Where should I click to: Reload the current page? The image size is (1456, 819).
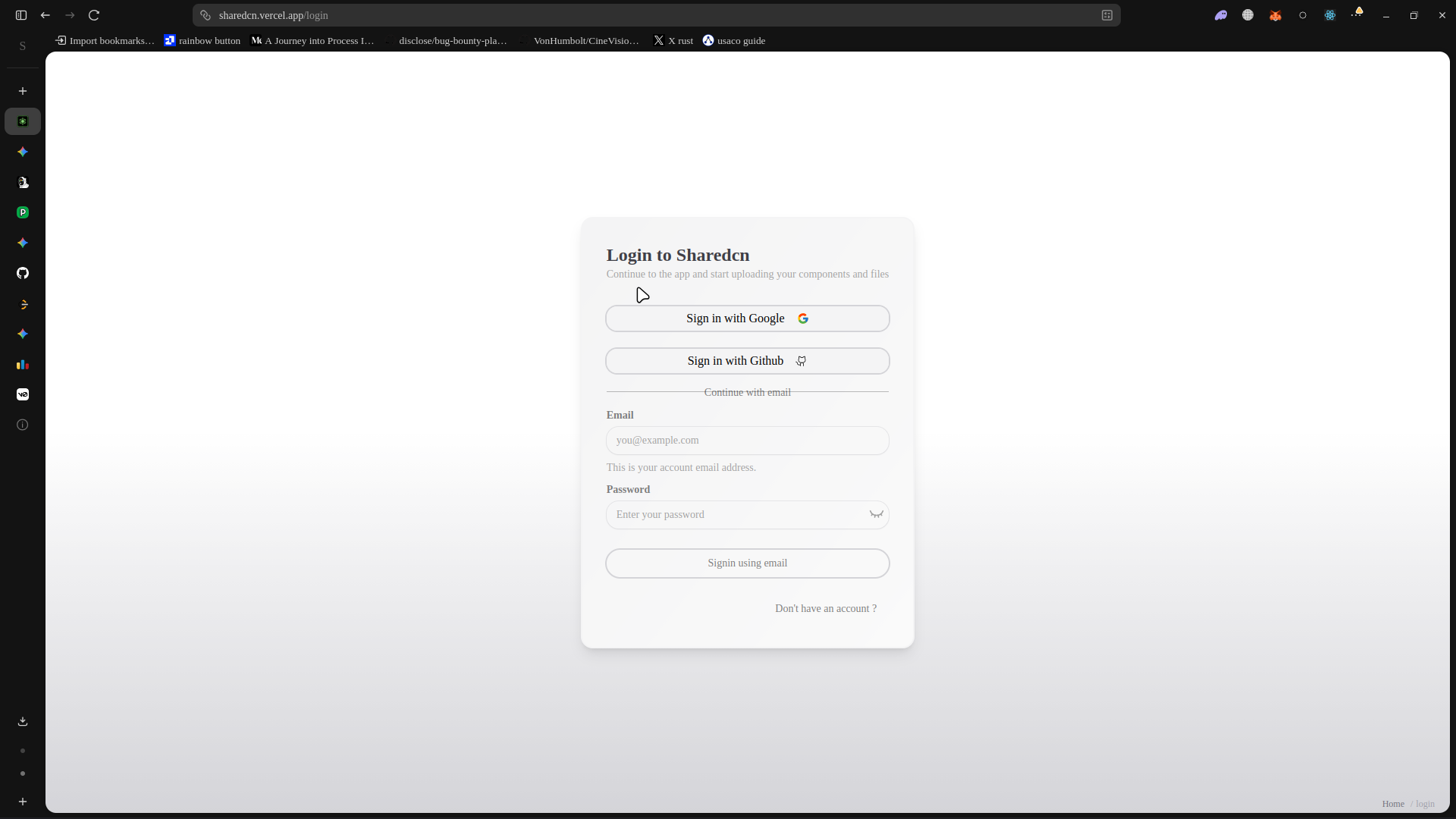(93, 15)
